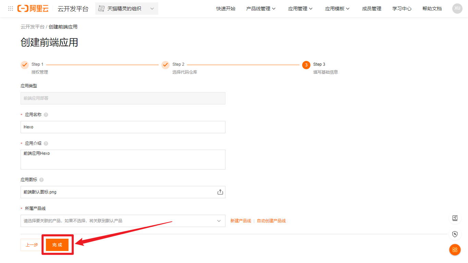The image size is (468, 263).
Task: Click the 完成 button
Action: pos(57,245)
